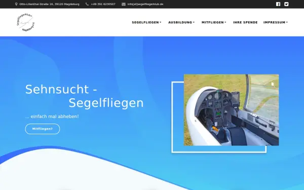Image resolution: width=304 pixels, height=190 pixels.
Task: Expand the Impressum dropdown menu
Action: 276,22
